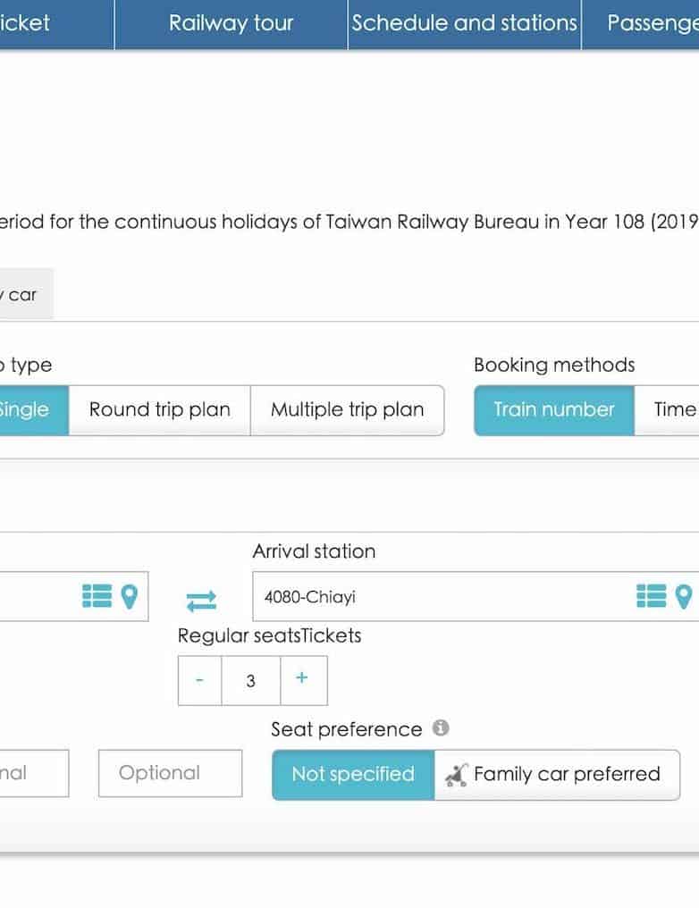Click departure station map pin icon
The height and width of the screenshot is (908, 699).
tap(130, 596)
